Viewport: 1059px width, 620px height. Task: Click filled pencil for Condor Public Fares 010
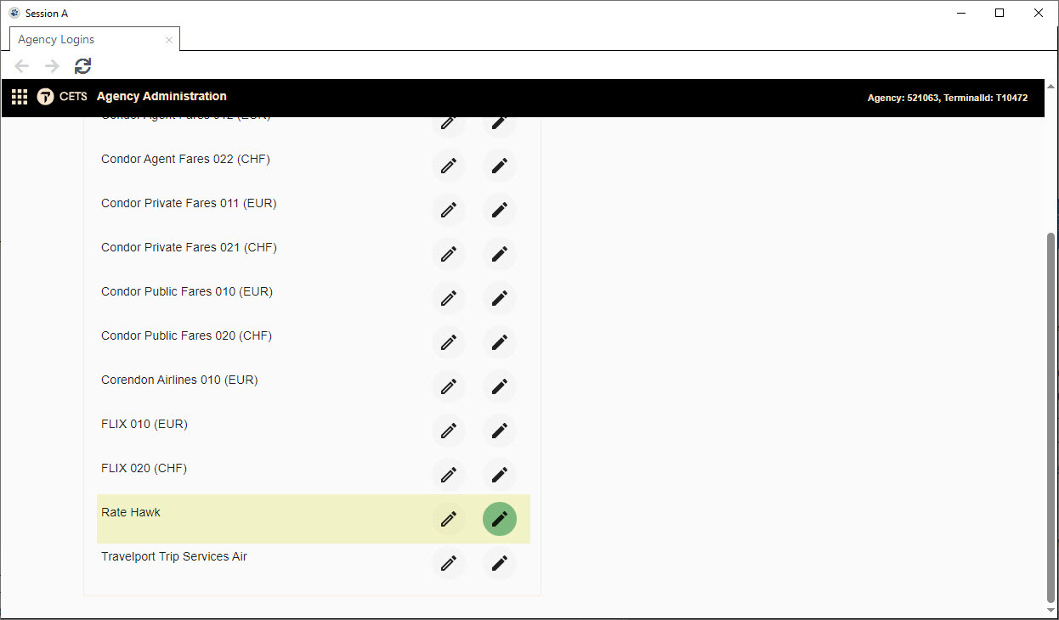click(500, 298)
